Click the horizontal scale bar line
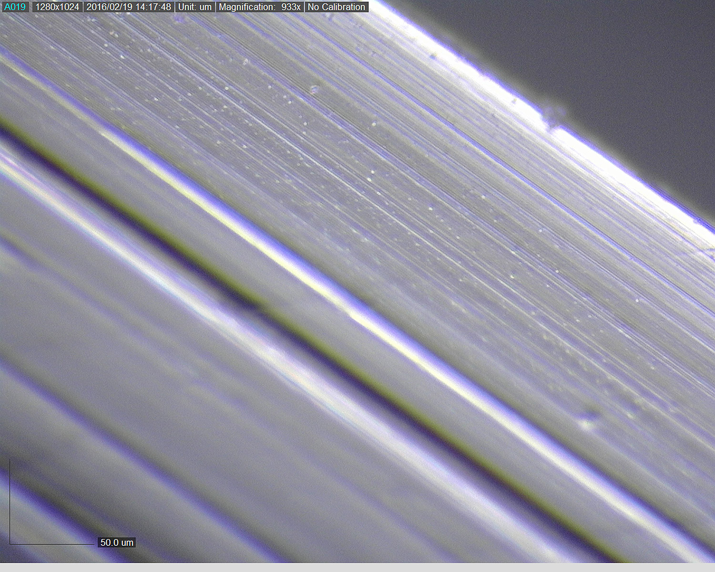715x572 pixels. (x=52, y=544)
